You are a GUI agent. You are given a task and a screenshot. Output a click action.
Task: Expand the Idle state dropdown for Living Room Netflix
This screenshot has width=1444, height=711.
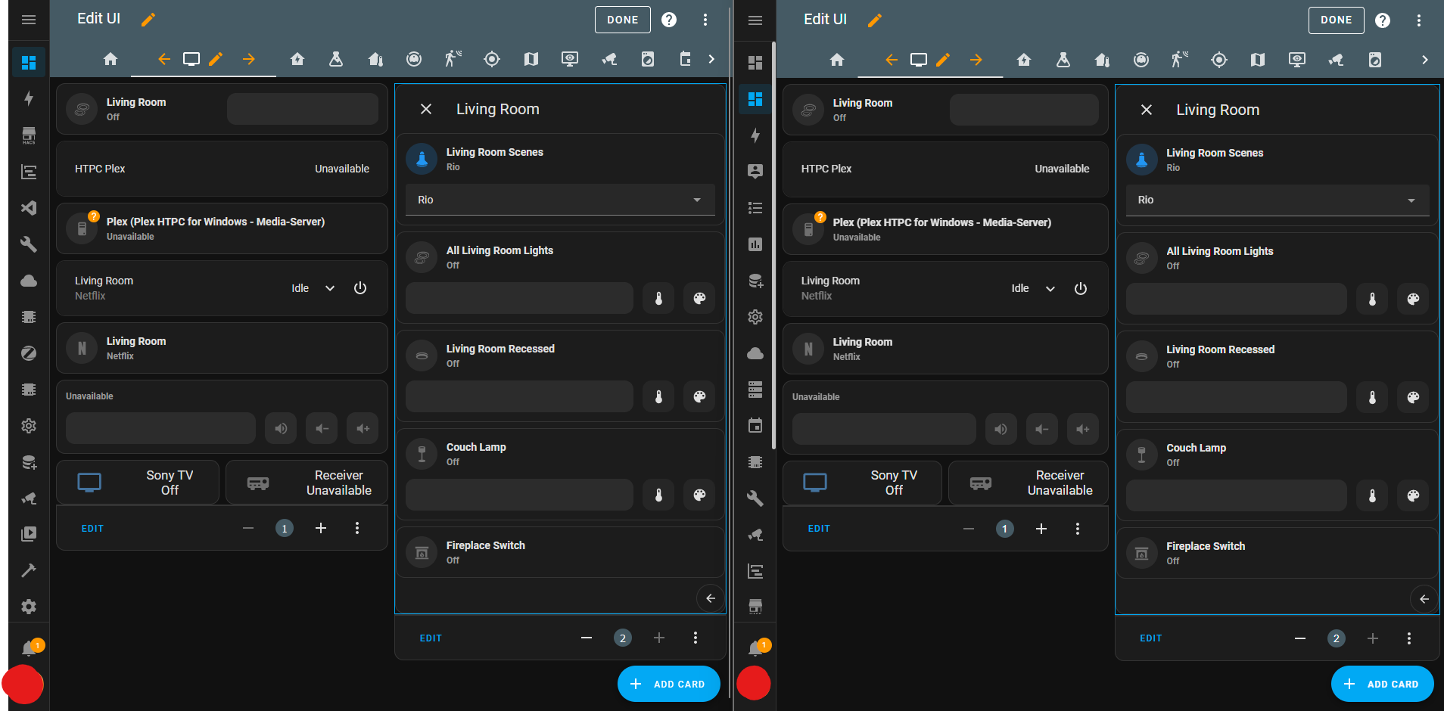point(329,288)
